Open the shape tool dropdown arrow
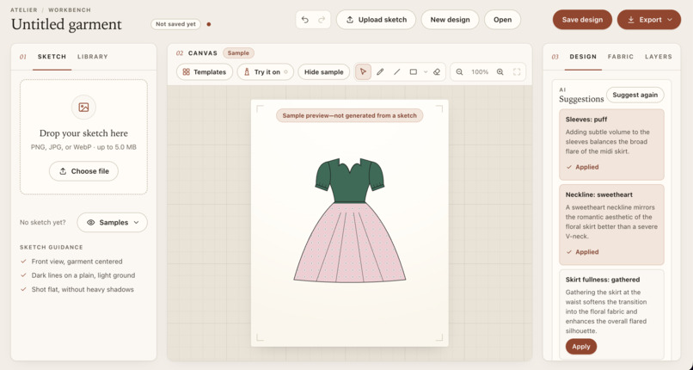This screenshot has height=370, width=693. (x=426, y=72)
